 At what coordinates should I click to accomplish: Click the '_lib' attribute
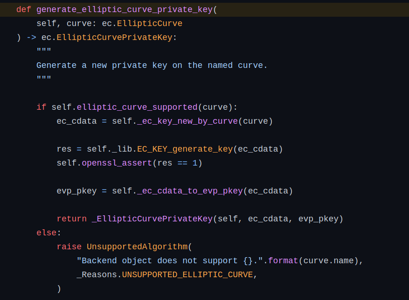pyautogui.click(x=122, y=149)
